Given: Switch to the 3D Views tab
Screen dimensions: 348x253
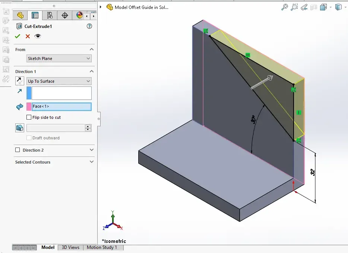Looking at the screenshot, I should tap(70, 247).
